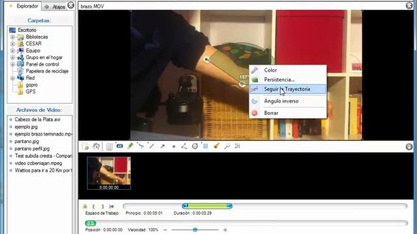Select Escritorio in the folder tree

pos(27,30)
